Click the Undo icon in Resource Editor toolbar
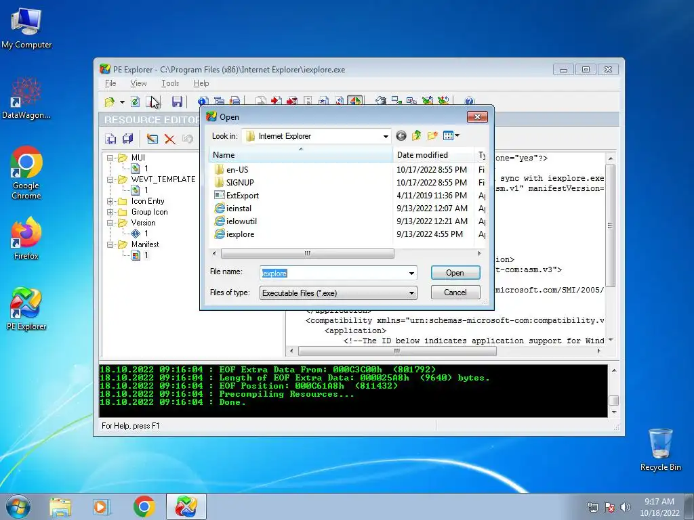The height and width of the screenshot is (520, 694). click(188, 139)
